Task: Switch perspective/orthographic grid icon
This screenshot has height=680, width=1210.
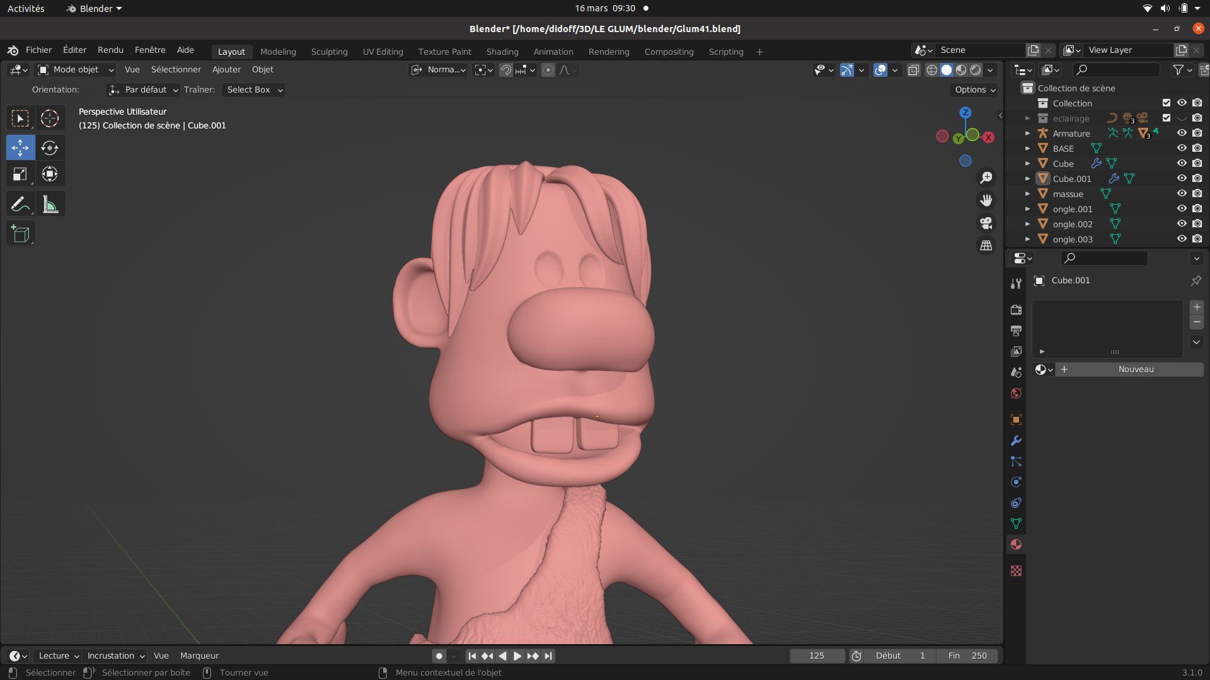Action: (986, 246)
